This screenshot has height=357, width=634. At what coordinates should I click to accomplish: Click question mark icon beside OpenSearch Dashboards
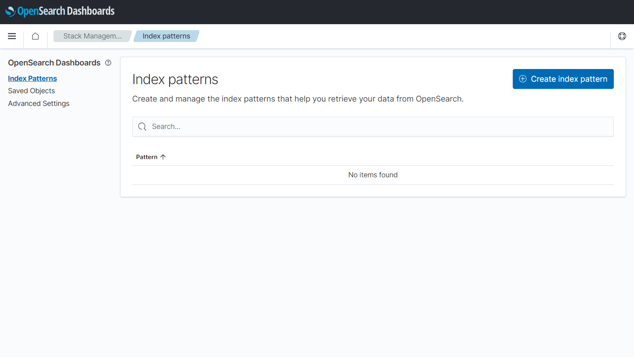tap(108, 63)
